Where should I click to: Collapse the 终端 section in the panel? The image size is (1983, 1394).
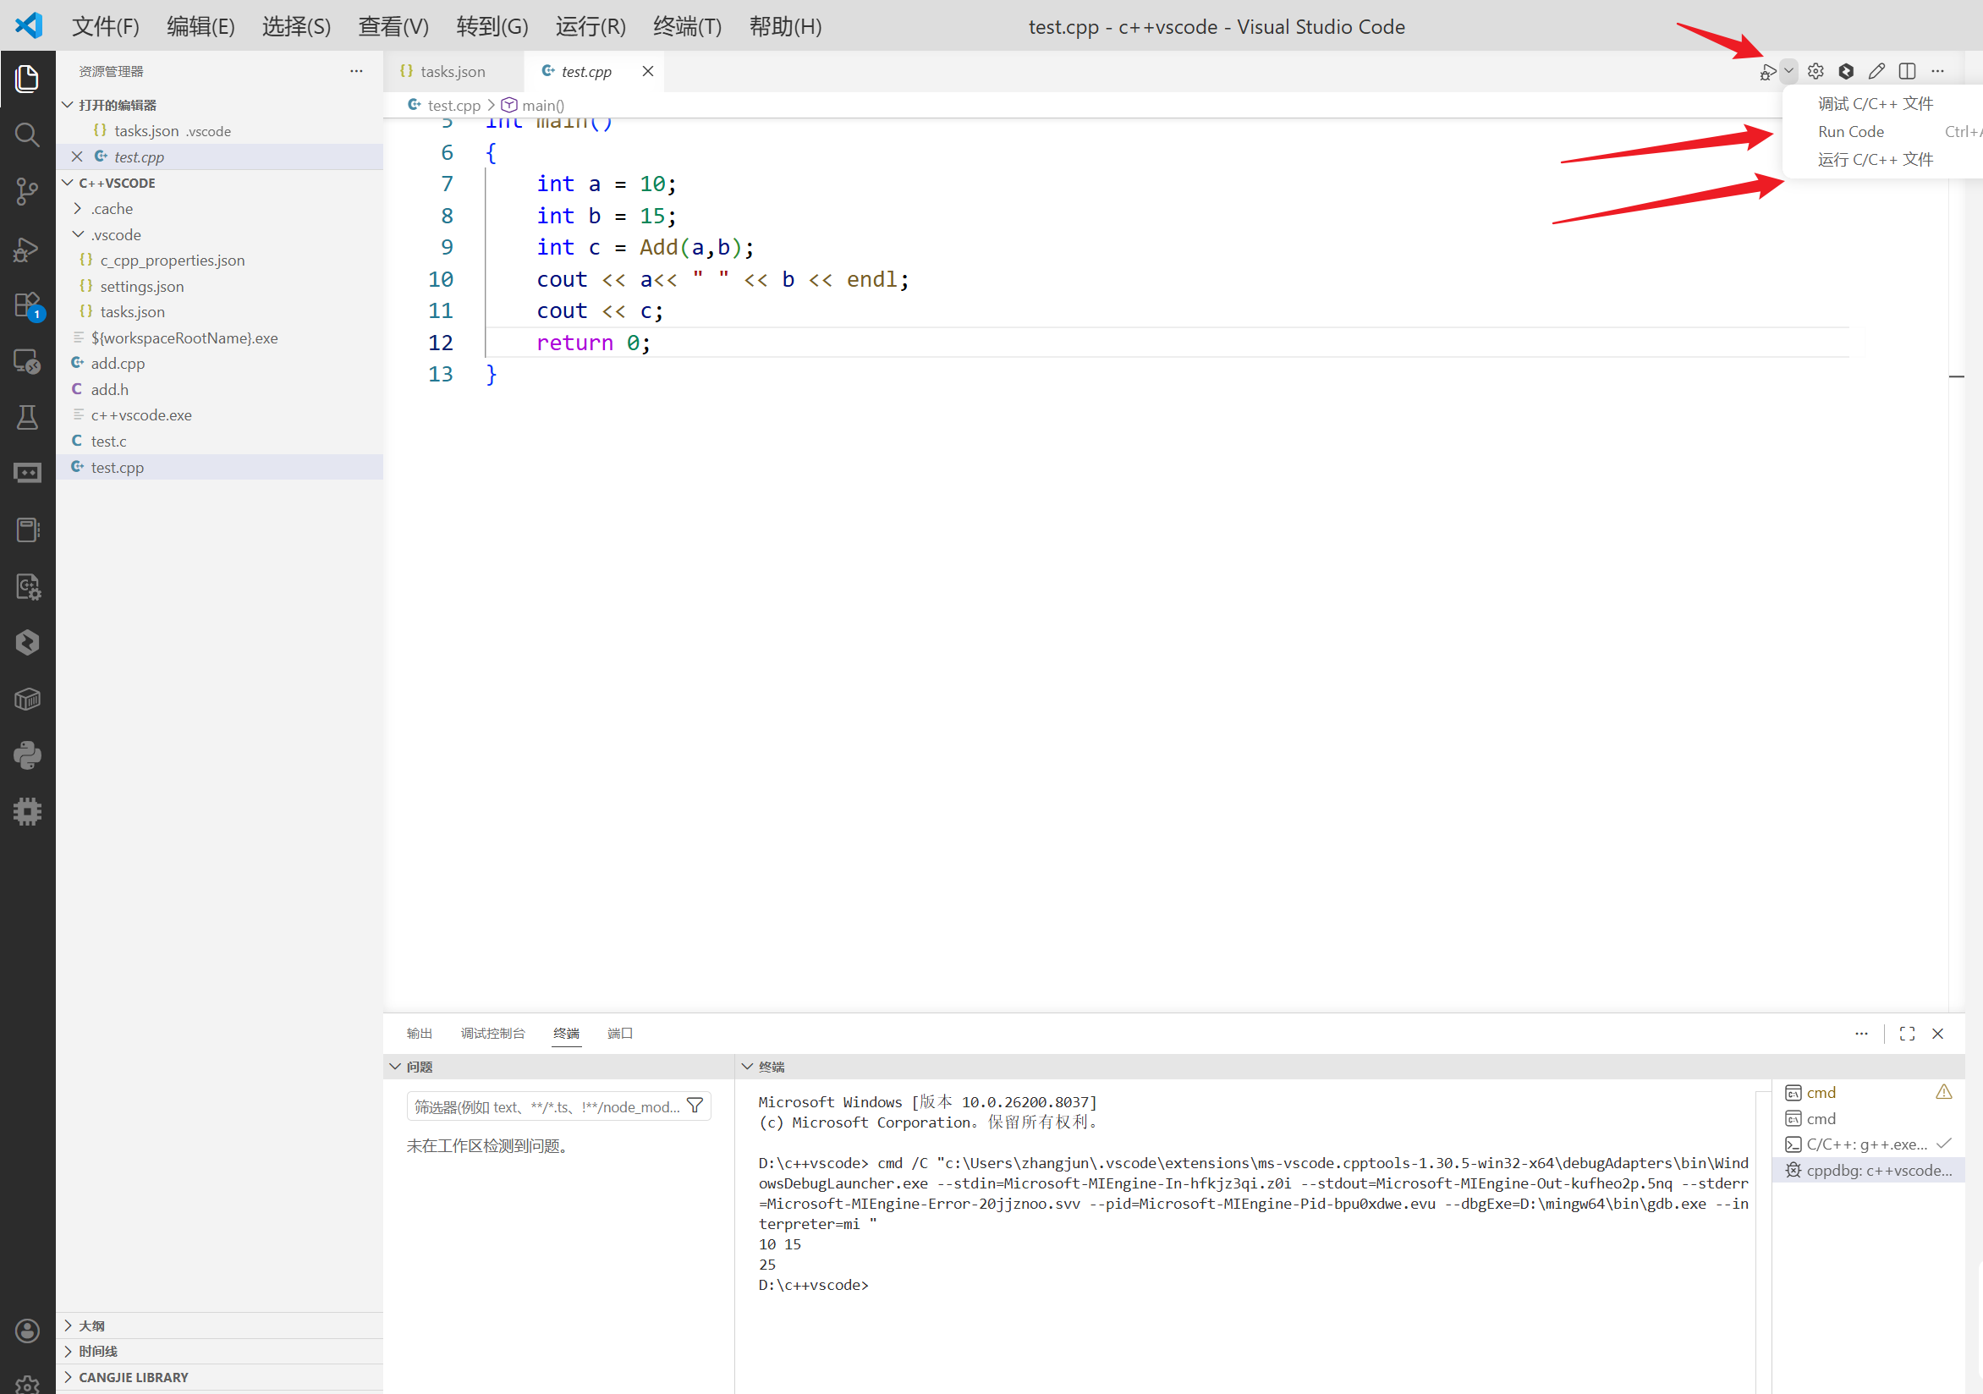[747, 1067]
